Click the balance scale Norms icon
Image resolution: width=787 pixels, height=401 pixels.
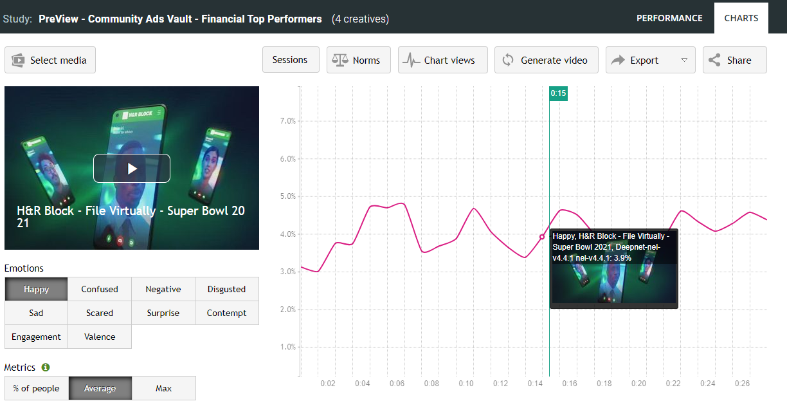click(x=339, y=60)
